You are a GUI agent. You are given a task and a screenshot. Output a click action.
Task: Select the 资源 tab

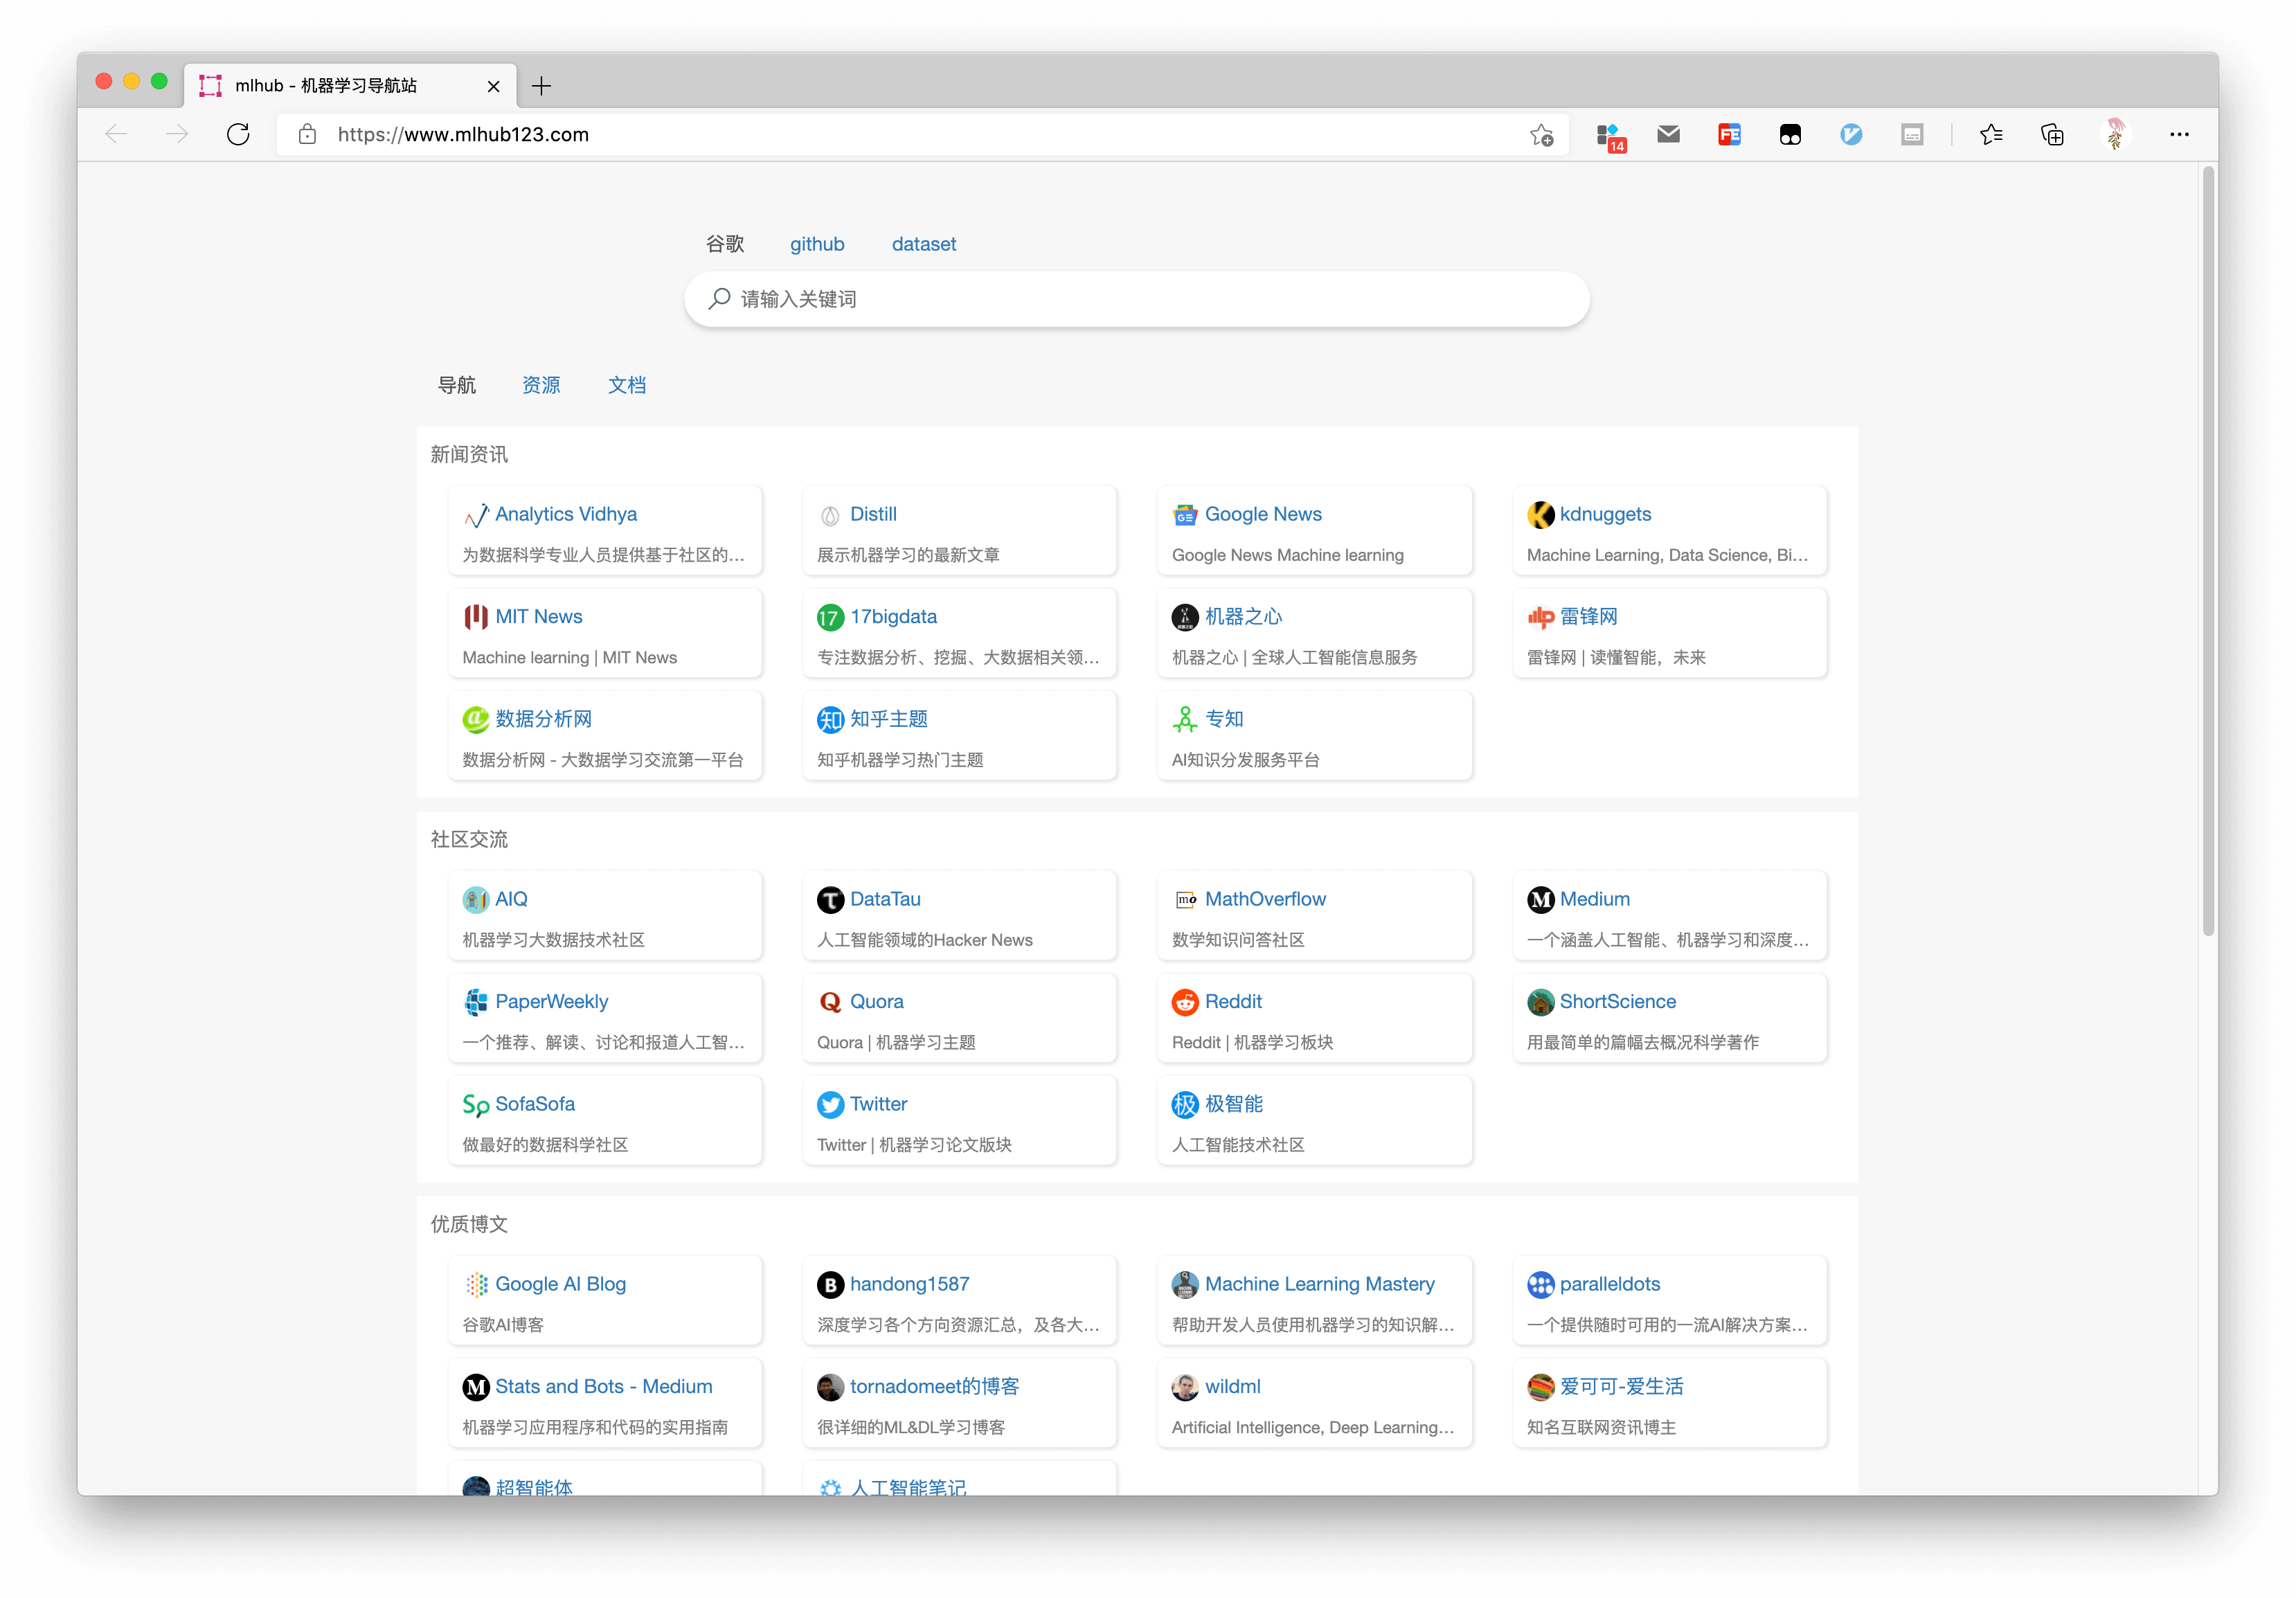pos(541,385)
